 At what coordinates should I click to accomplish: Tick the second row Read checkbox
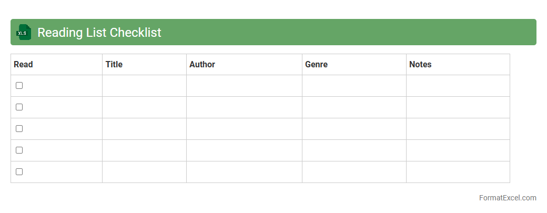pos(19,107)
